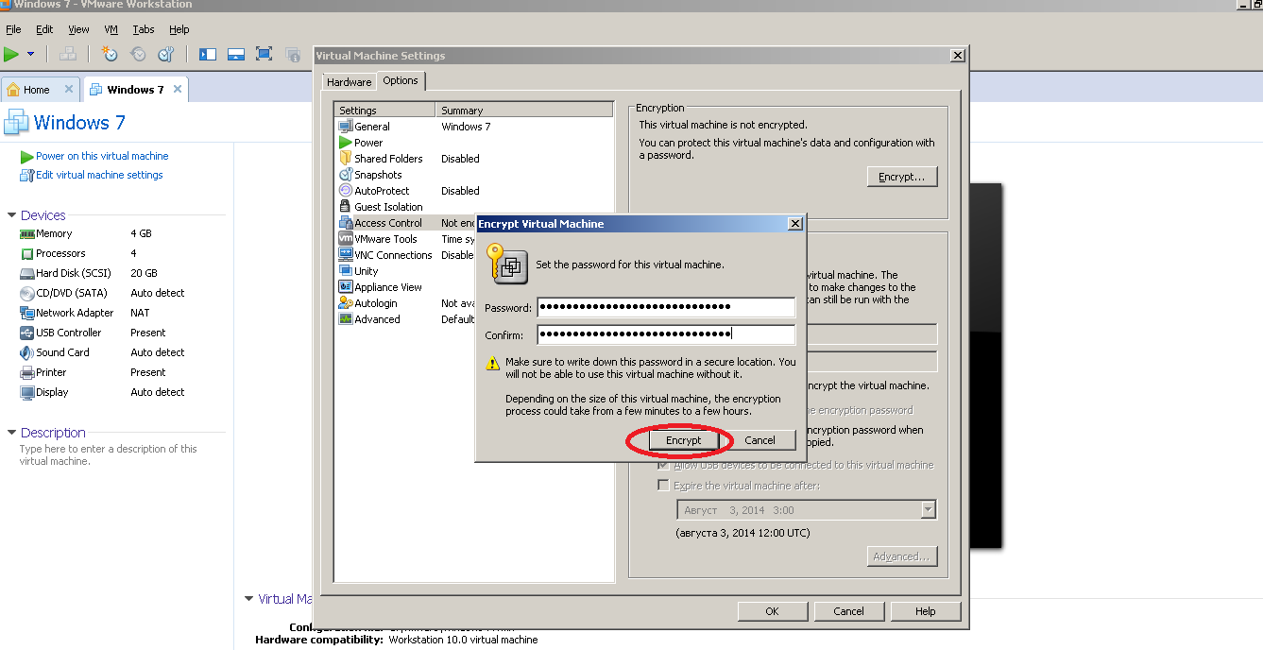Focus the Password input field
The image size is (1263, 650).
click(x=666, y=307)
